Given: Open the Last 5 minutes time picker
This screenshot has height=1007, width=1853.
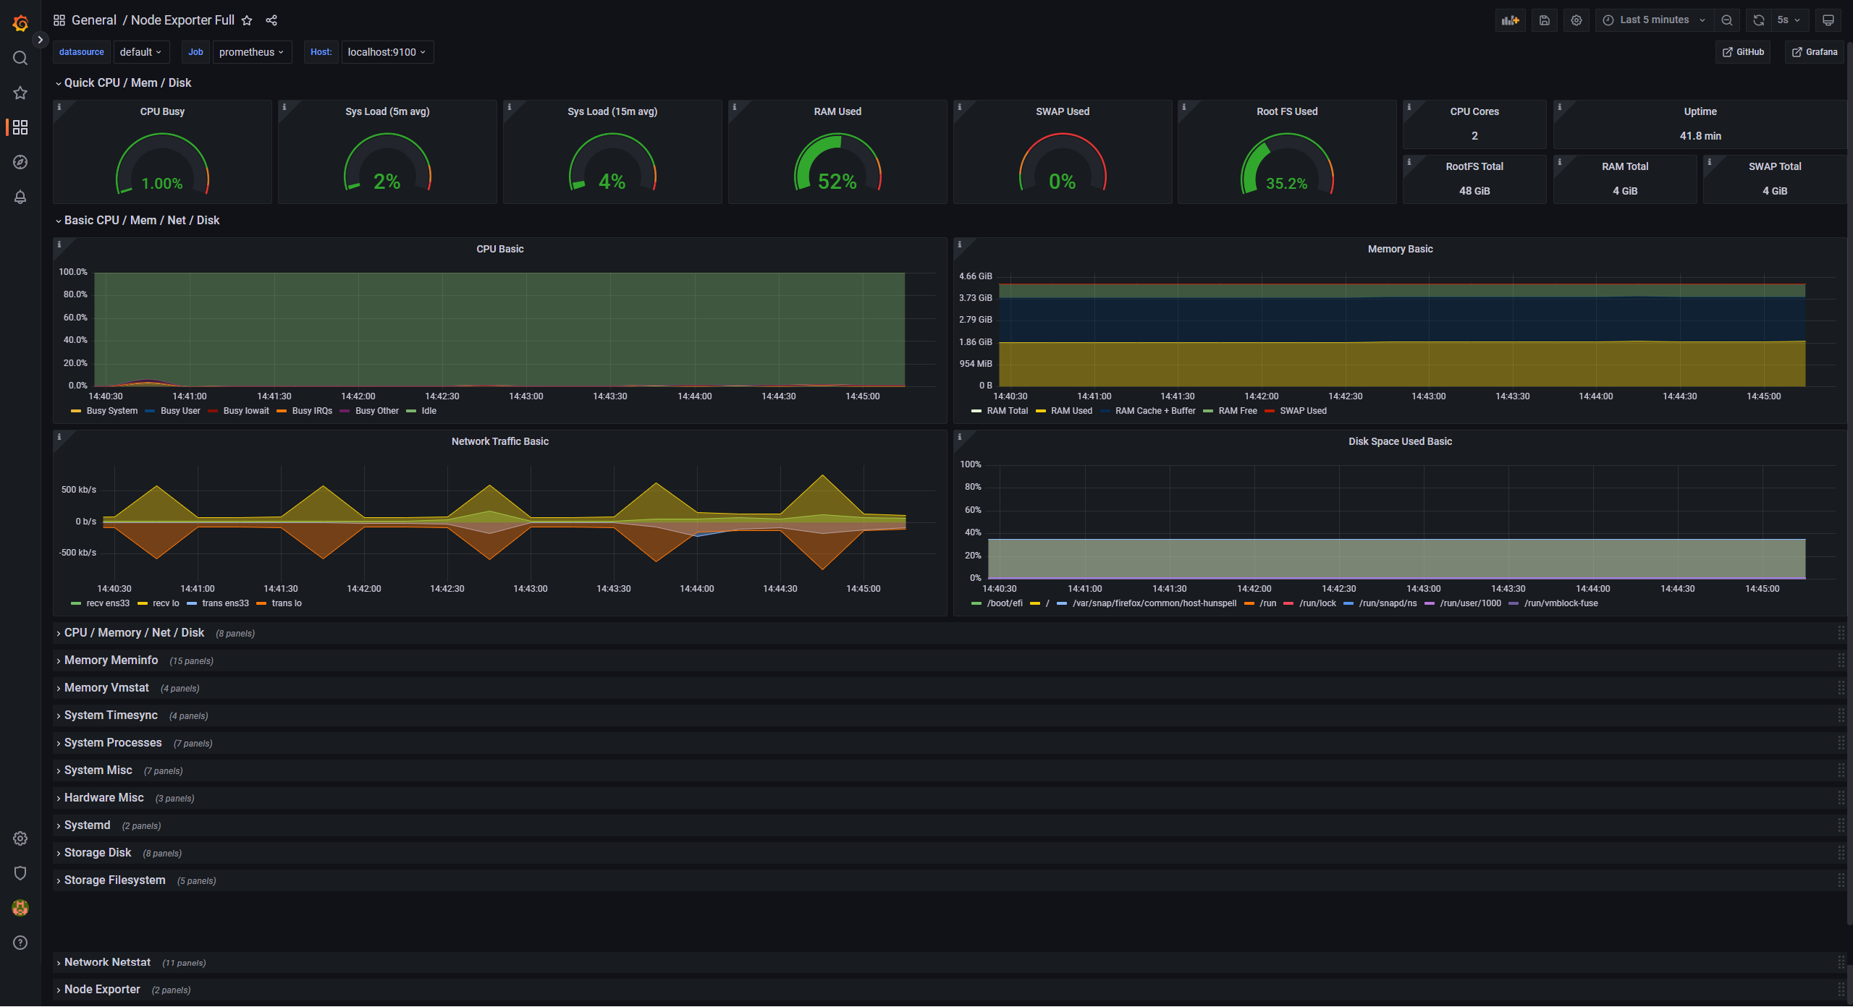Looking at the screenshot, I should point(1655,20).
